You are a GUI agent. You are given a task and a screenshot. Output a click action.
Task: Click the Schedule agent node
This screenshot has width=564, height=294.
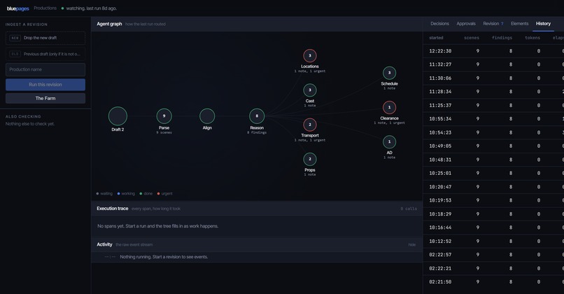[389, 73]
